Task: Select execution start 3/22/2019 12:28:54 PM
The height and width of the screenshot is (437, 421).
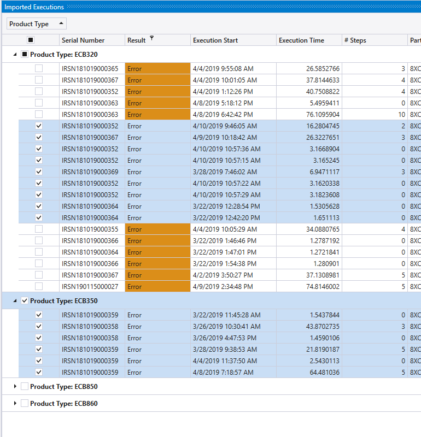Action: coord(226,206)
